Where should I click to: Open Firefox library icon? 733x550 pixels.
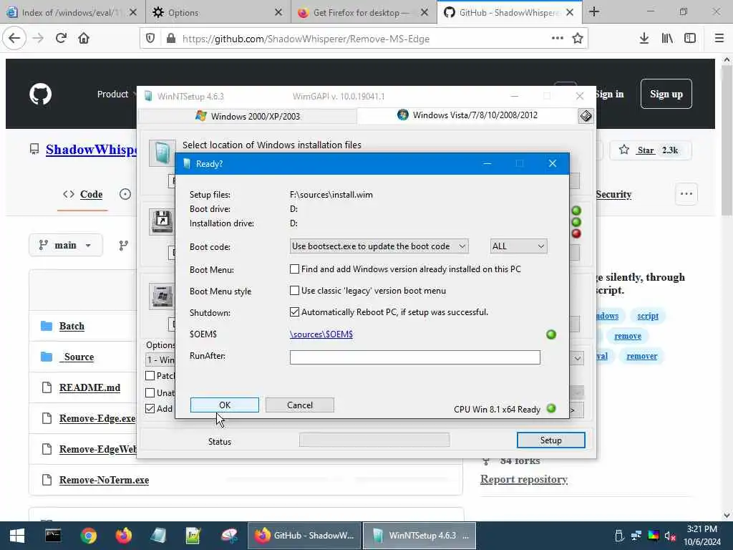coord(667,39)
